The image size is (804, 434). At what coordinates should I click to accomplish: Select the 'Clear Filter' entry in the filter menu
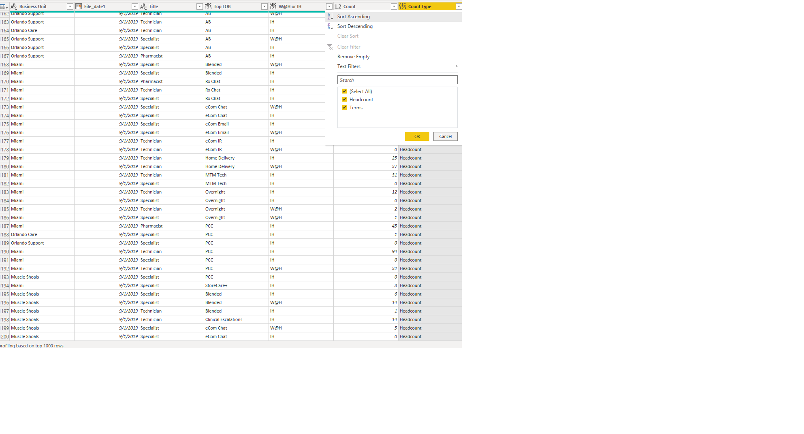click(393, 47)
